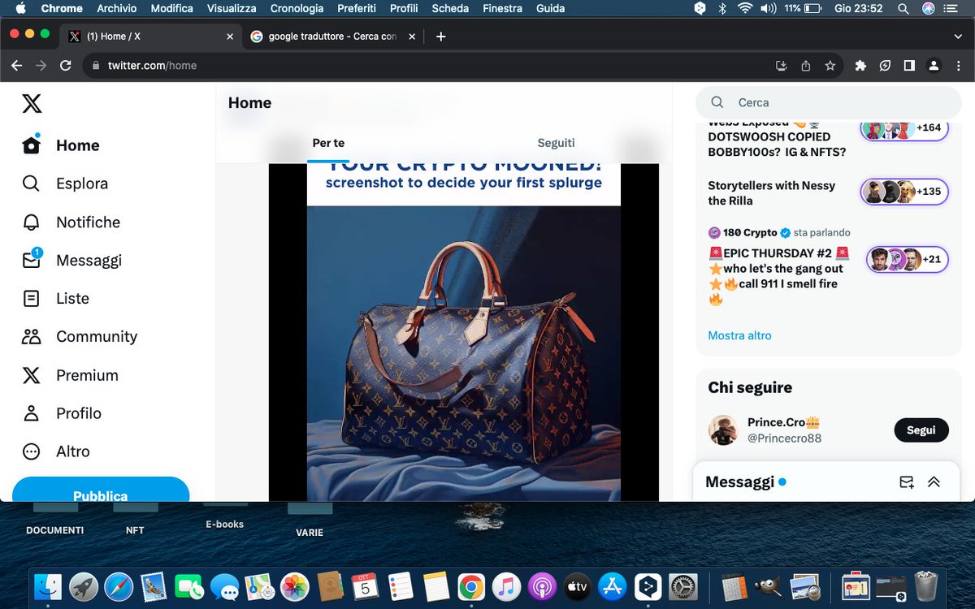Open the tab search dropdown arrow in Chrome

coord(958,37)
